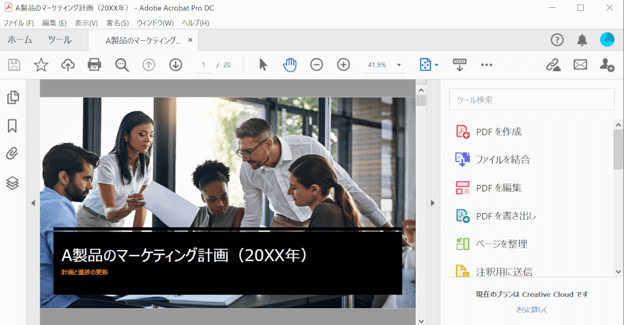Click the document page cover image

point(228,203)
